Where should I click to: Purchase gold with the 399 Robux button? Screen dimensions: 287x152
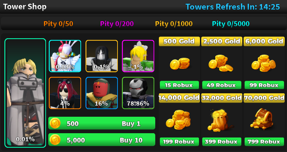point(222,142)
